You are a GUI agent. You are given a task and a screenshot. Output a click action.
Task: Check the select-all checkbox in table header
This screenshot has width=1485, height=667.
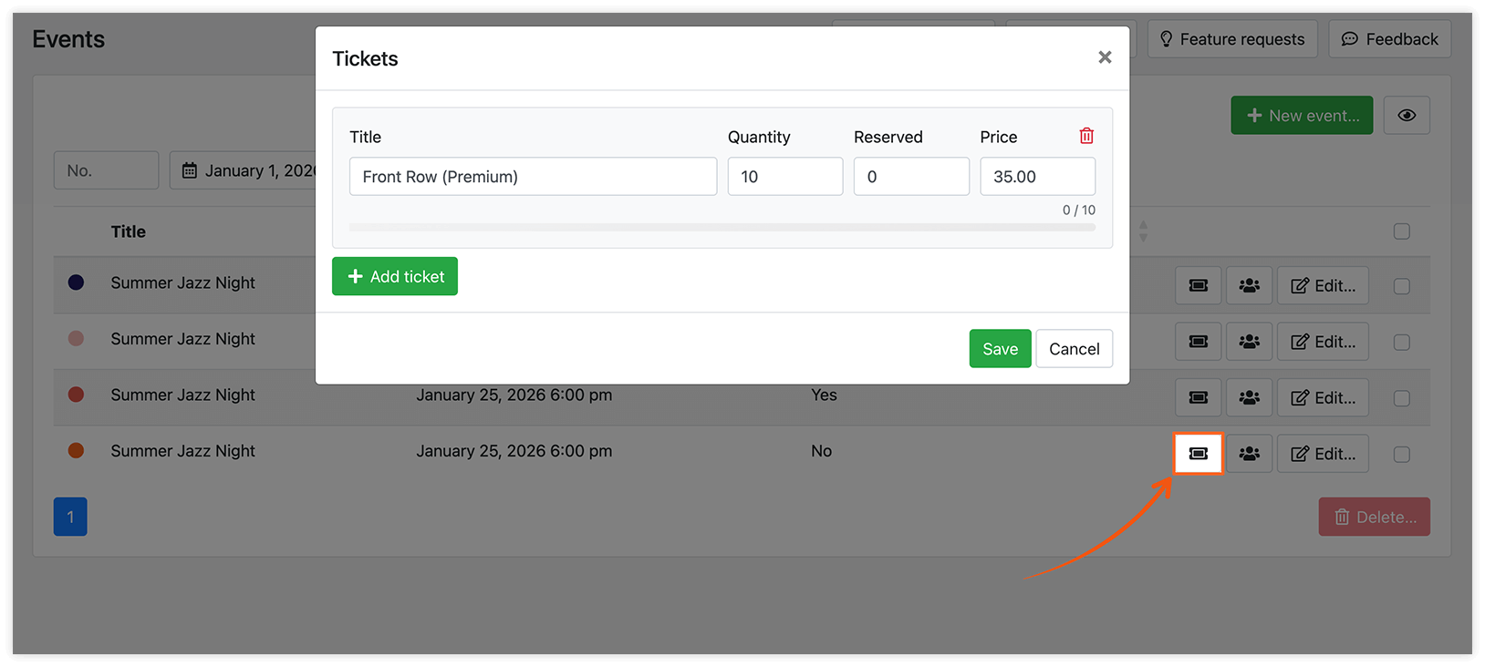tap(1402, 231)
